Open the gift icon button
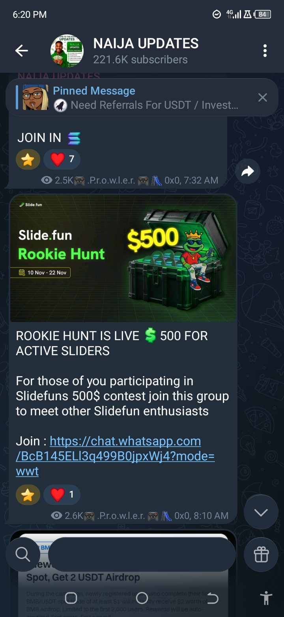This screenshot has width=284, height=617. tap(261, 555)
